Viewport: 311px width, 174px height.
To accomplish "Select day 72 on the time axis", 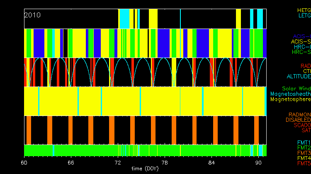I will pos(119,162).
